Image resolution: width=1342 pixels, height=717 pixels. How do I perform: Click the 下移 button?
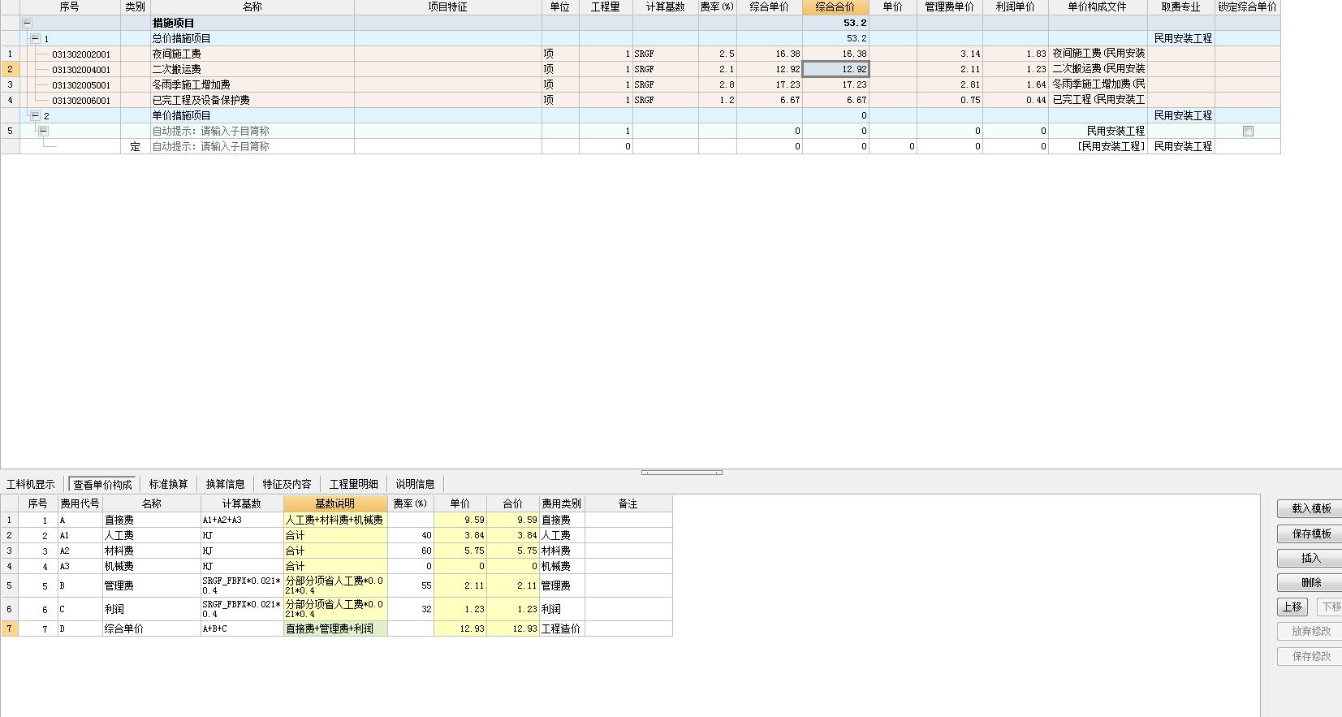(x=1330, y=607)
